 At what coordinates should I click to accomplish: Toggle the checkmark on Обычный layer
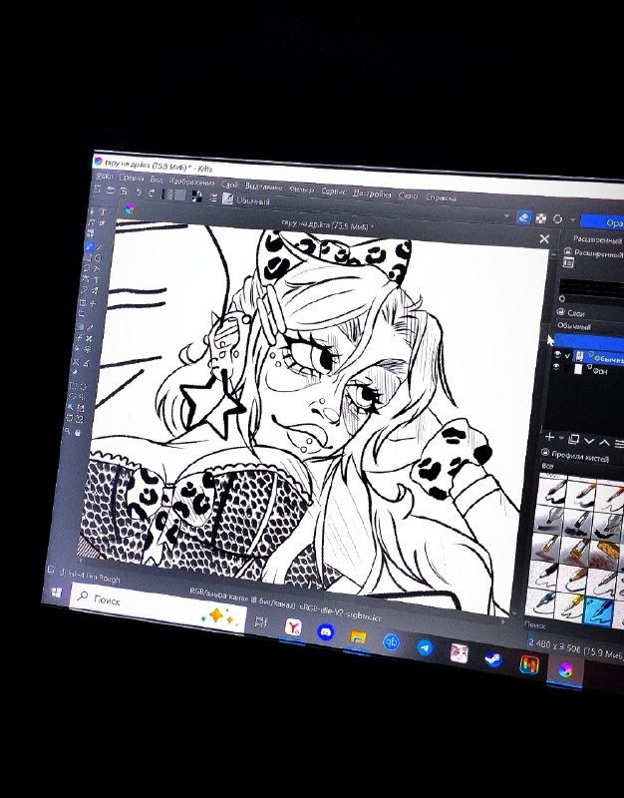click(568, 356)
